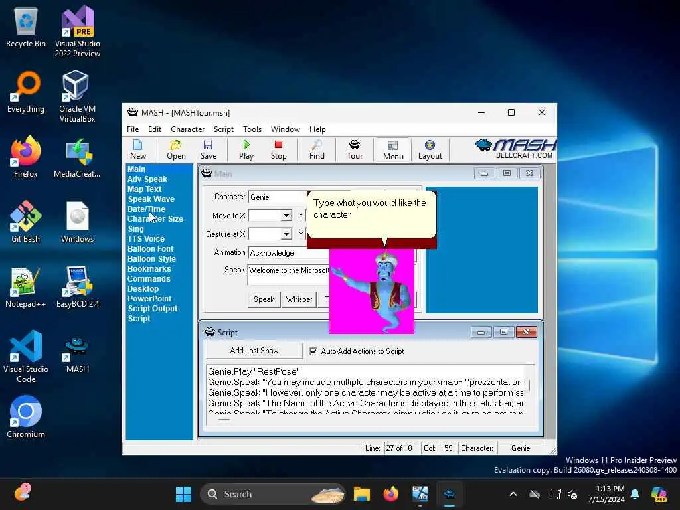Image resolution: width=680 pixels, height=510 pixels.
Task: Click the Speak button
Action: 264,299
